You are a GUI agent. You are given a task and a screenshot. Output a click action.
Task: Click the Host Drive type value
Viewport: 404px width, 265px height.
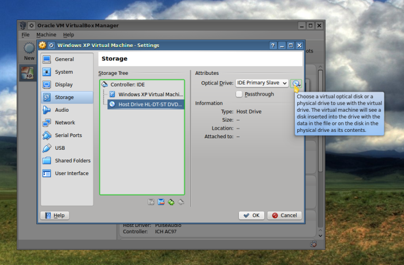click(x=249, y=112)
